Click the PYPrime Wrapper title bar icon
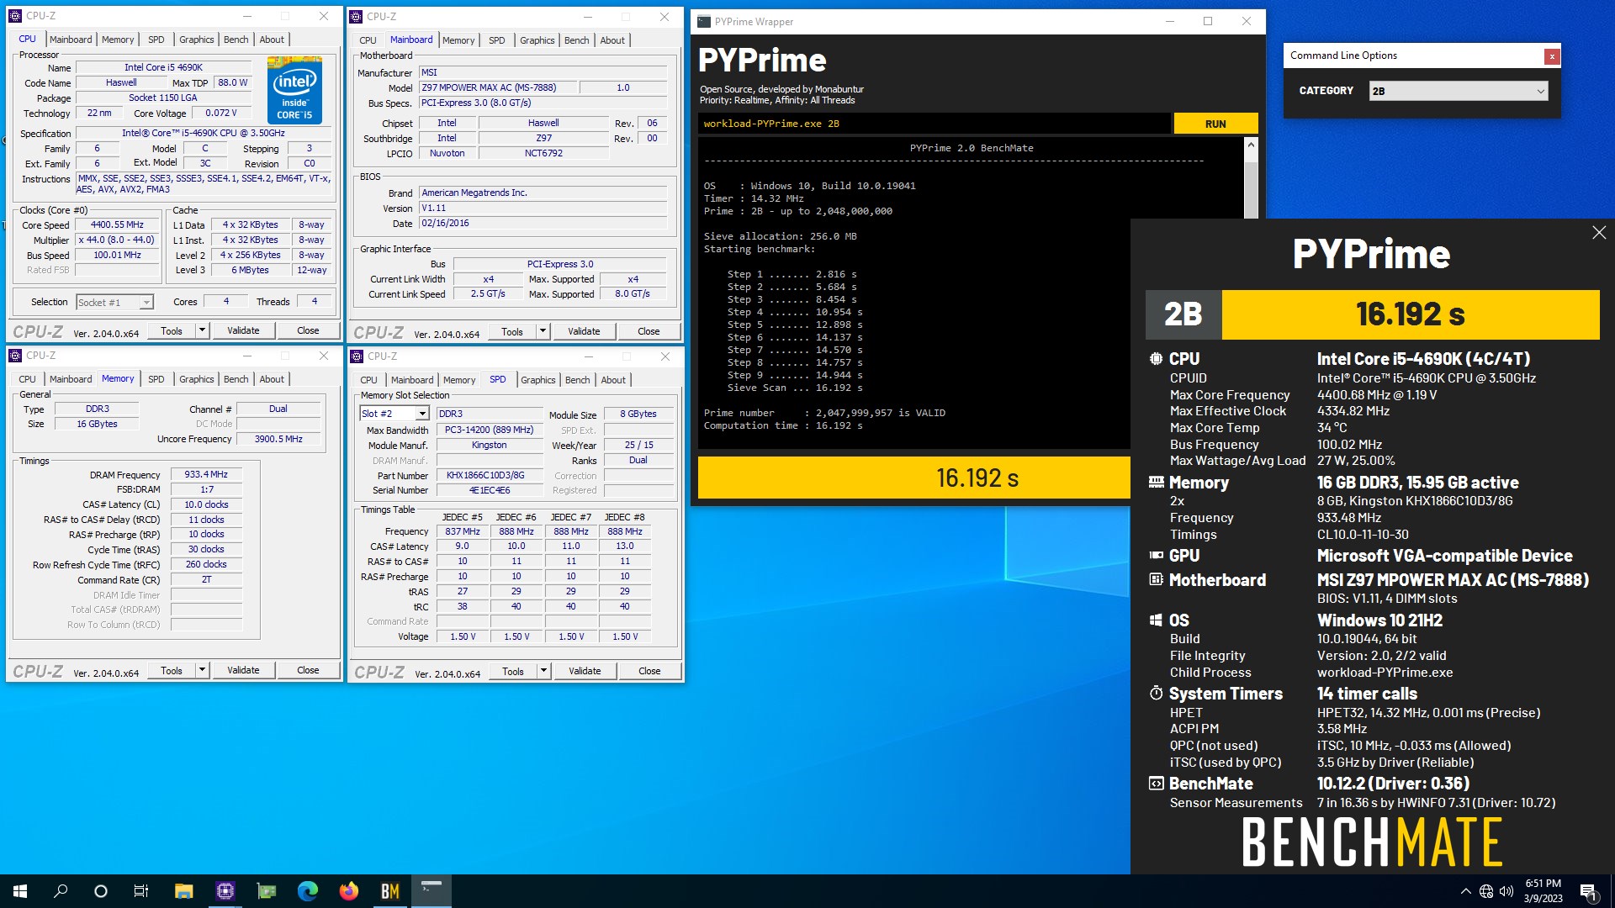Image resolution: width=1615 pixels, height=908 pixels. pyautogui.click(x=704, y=22)
